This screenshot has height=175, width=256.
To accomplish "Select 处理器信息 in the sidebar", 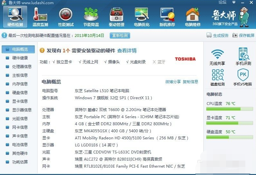I will tap(22, 67).
